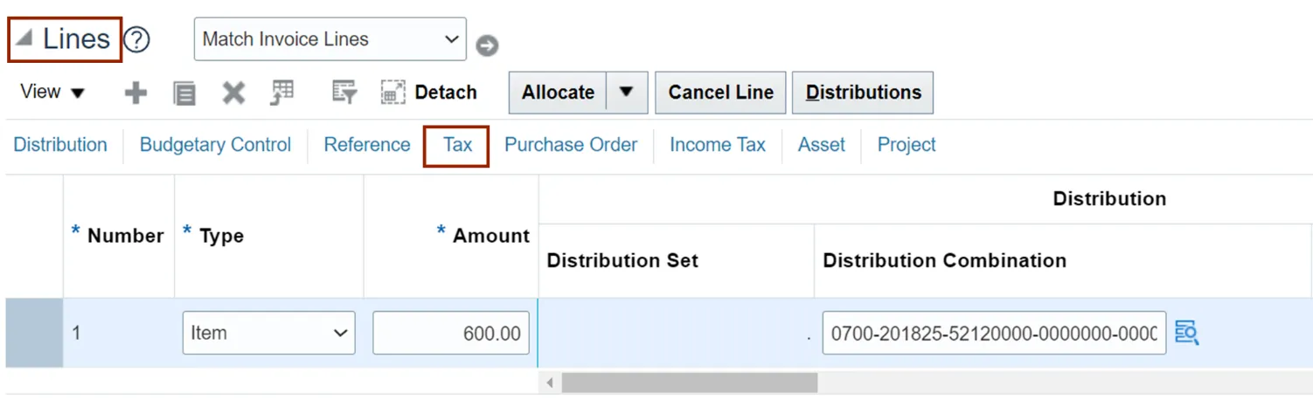Image resolution: width=1313 pixels, height=406 pixels.
Task: Click the export to spreadsheet icon
Action: (x=281, y=93)
